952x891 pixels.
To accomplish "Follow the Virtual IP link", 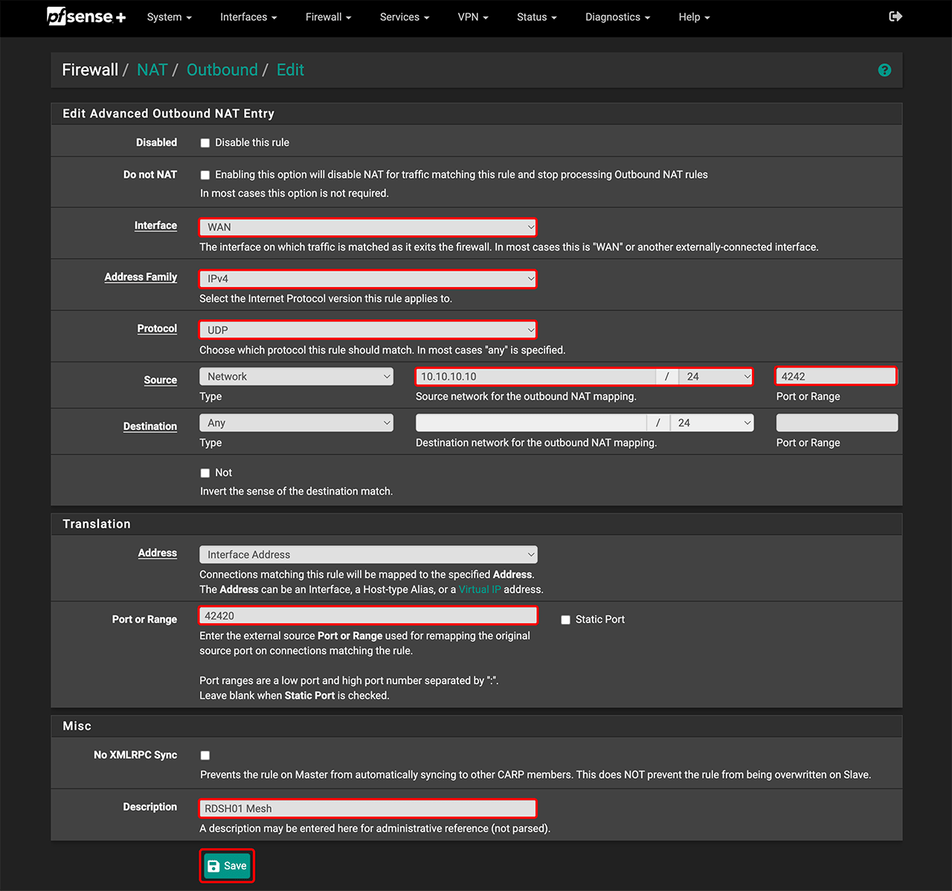I will tap(480, 589).
